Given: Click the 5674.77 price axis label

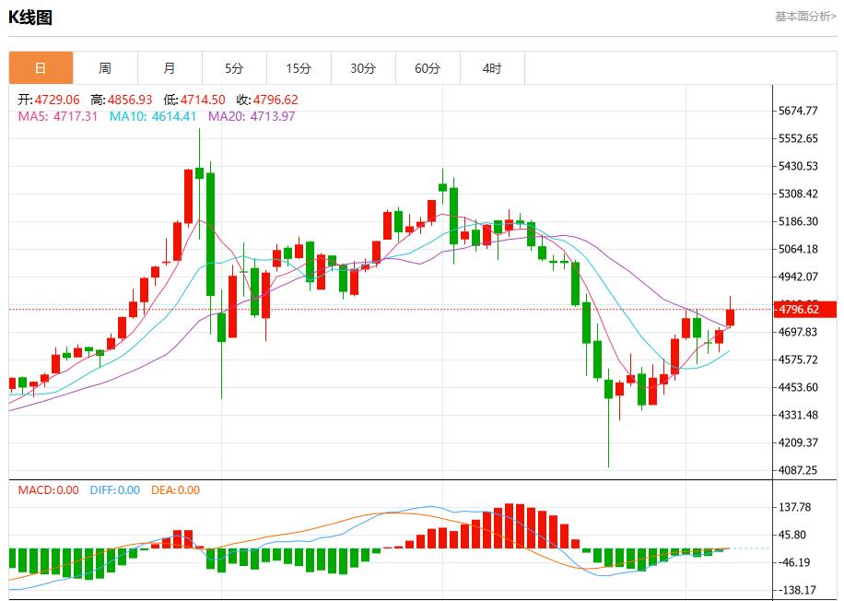Looking at the screenshot, I should 799,111.
